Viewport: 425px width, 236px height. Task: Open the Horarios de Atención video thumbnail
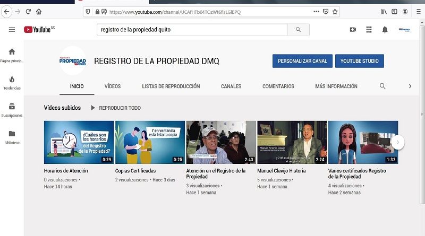[x=79, y=142]
